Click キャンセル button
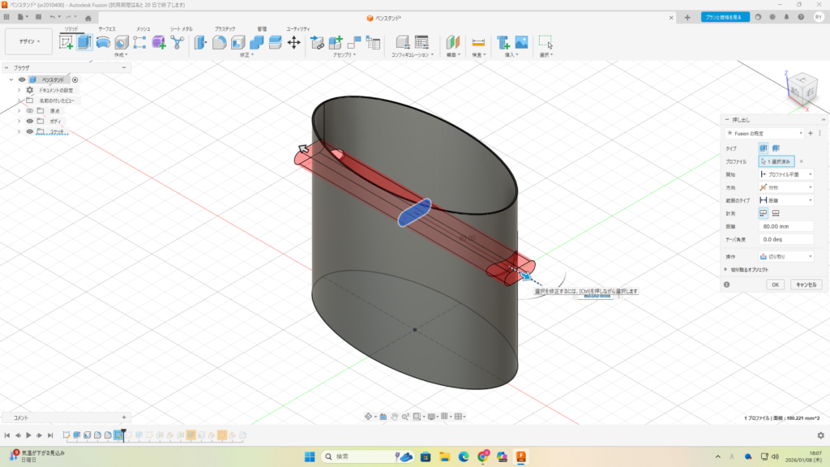 pyautogui.click(x=806, y=285)
